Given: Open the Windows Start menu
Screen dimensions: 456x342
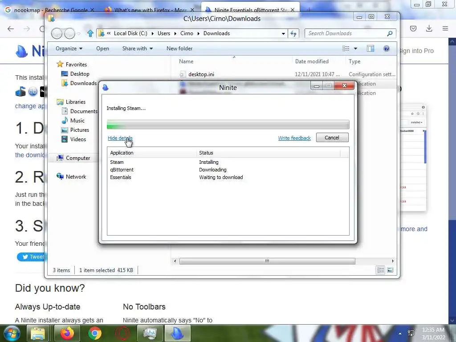Looking at the screenshot, I should click(11, 333).
